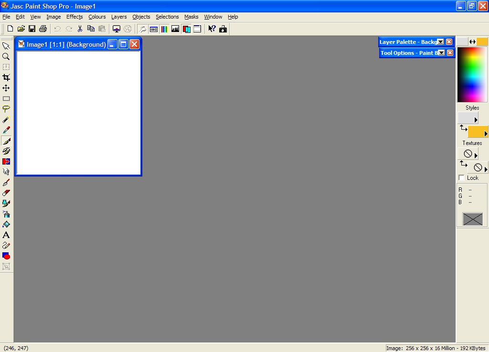Open the File menu
The height and width of the screenshot is (352, 489).
[6, 17]
